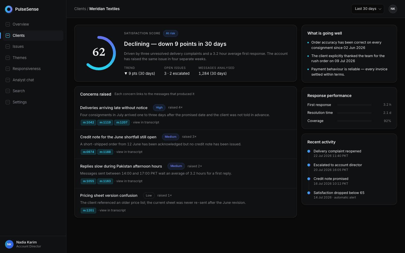Click the Analyst chat sidebar icon

(8, 80)
